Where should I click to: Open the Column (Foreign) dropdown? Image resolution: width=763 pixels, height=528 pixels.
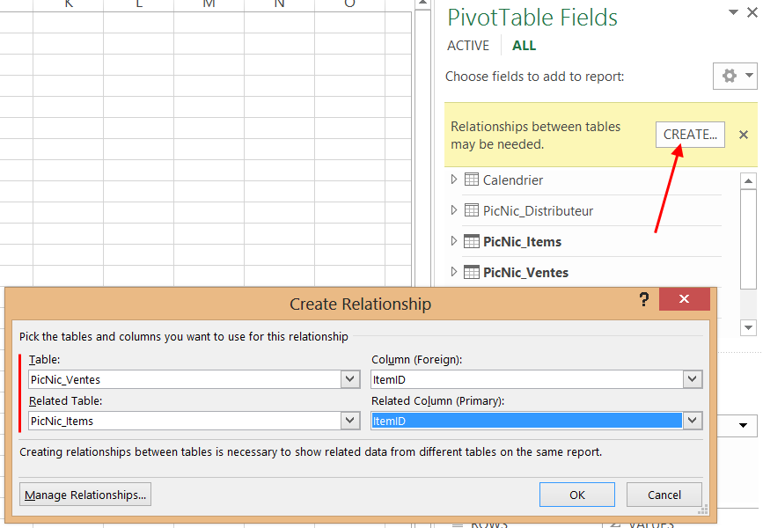tap(693, 379)
